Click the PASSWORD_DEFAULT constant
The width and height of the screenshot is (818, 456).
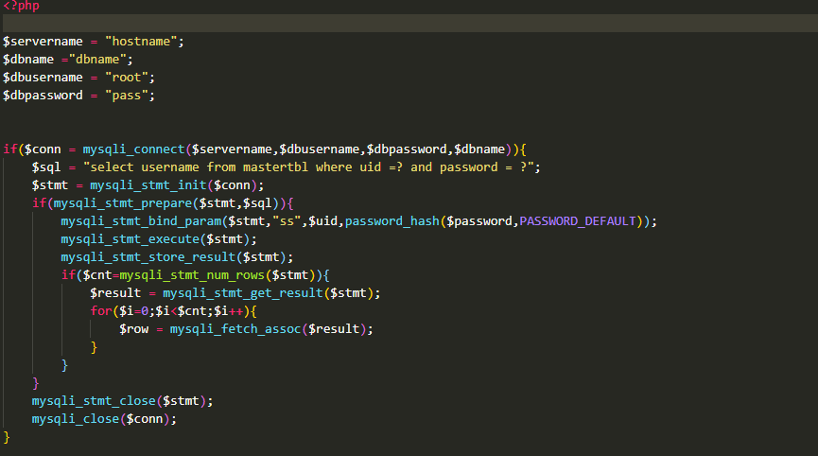[x=578, y=221]
